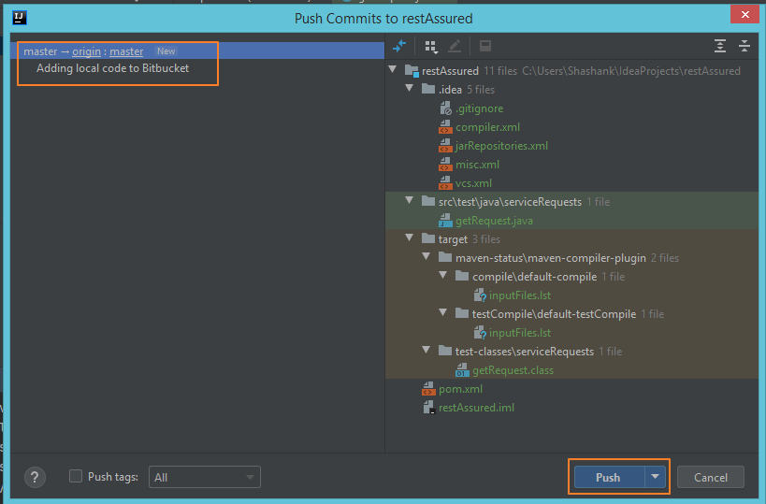The image size is (766, 504).
Task: Collapse the compile\default-compile node
Action: click(x=443, y=276)
